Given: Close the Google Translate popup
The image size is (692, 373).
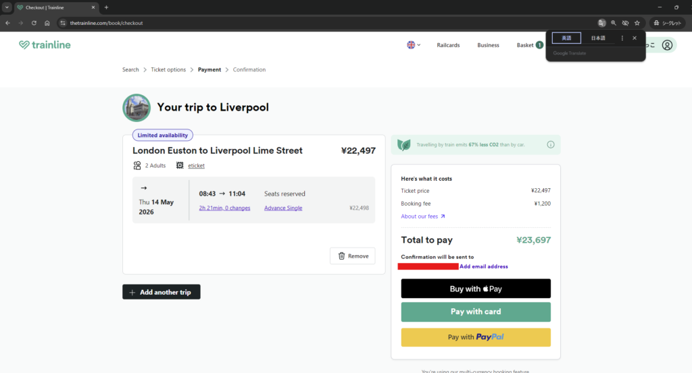Looking at the screenshot, I should pos(635,38).
